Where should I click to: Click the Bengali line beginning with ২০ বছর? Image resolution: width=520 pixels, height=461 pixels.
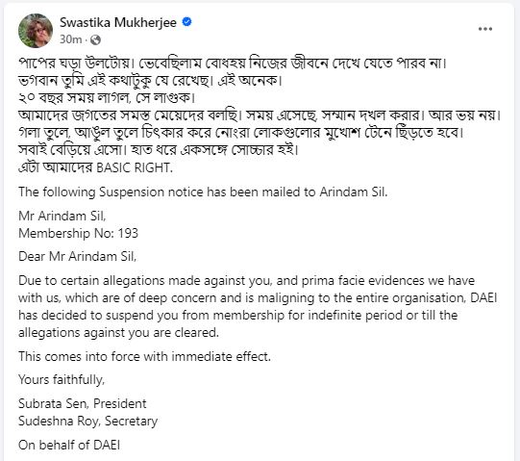(x=107, y=97)
